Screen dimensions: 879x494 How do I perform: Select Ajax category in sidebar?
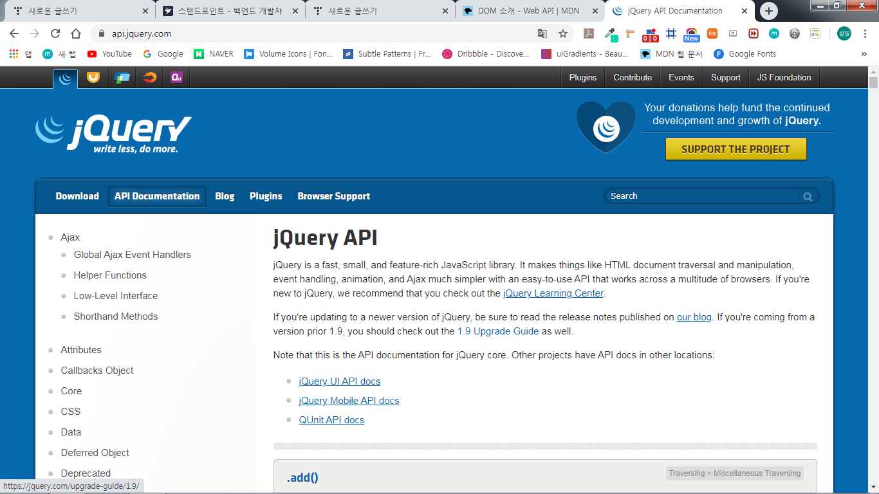pyautogui.click(x=70, y=237)
